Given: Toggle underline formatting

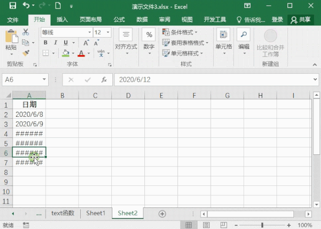Looking at the screenshot, I should (x=66, y=43).
